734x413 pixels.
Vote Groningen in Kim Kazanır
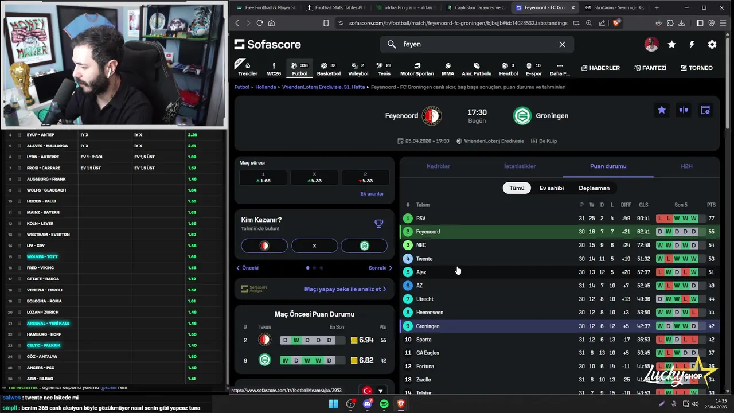(x=364, y=246)
